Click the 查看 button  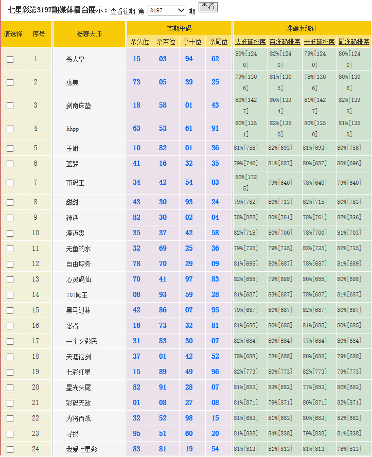pyautogui.click(x=208, y=7)
